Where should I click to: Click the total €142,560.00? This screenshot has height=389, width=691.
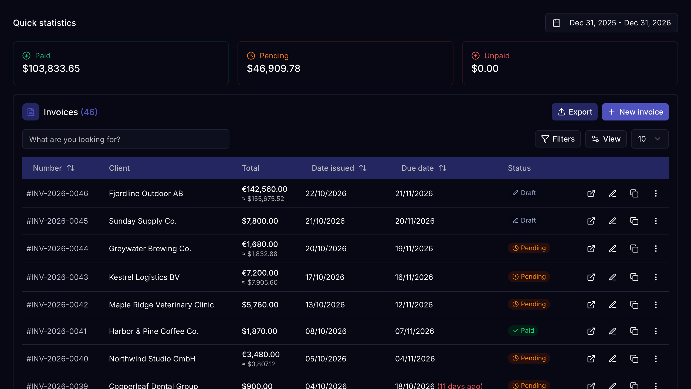tap(265, 189)
